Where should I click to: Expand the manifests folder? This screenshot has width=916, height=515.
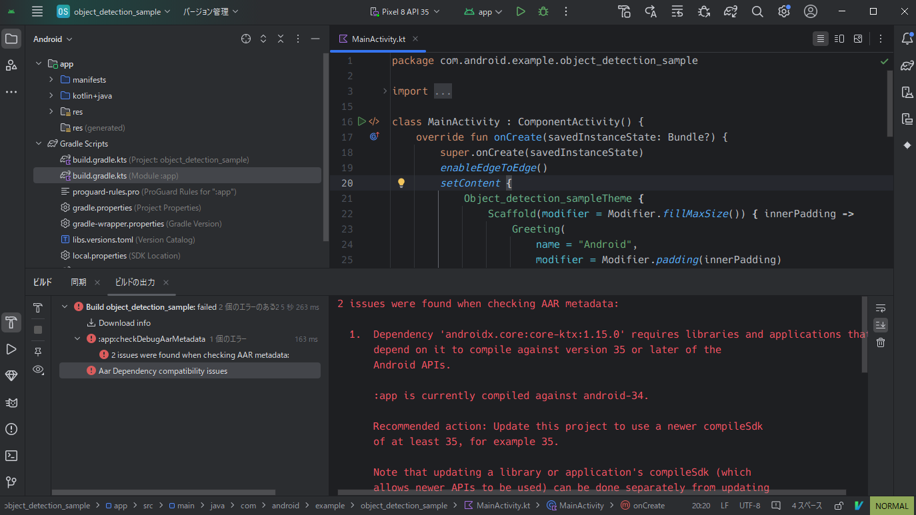(51, 80)
